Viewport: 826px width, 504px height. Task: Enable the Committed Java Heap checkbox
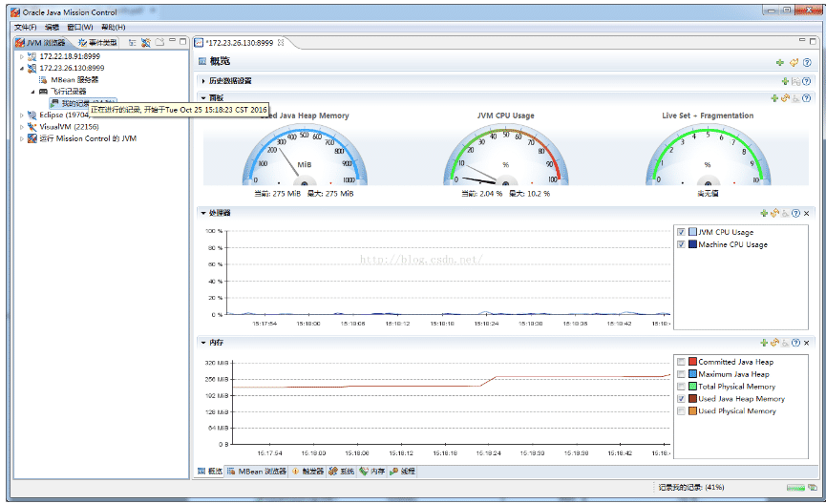[681, 362]
